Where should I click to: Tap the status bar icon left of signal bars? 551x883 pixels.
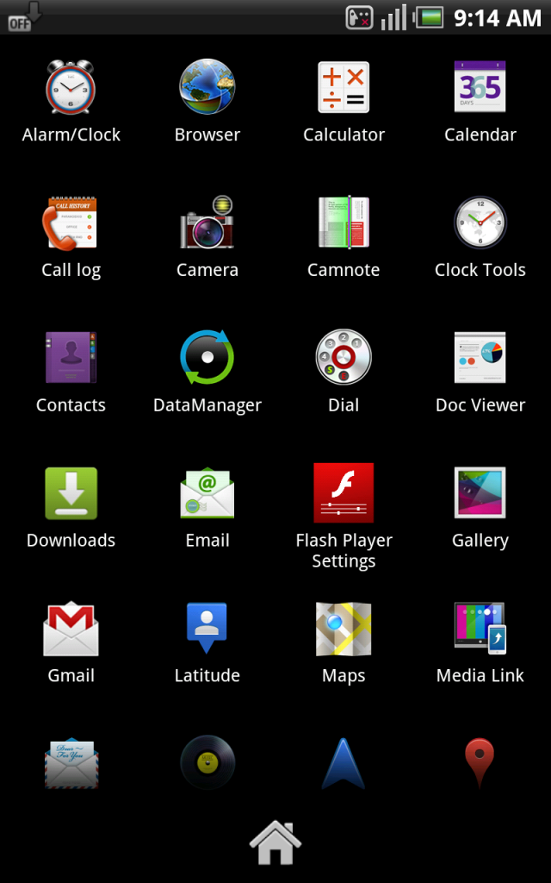359,17
